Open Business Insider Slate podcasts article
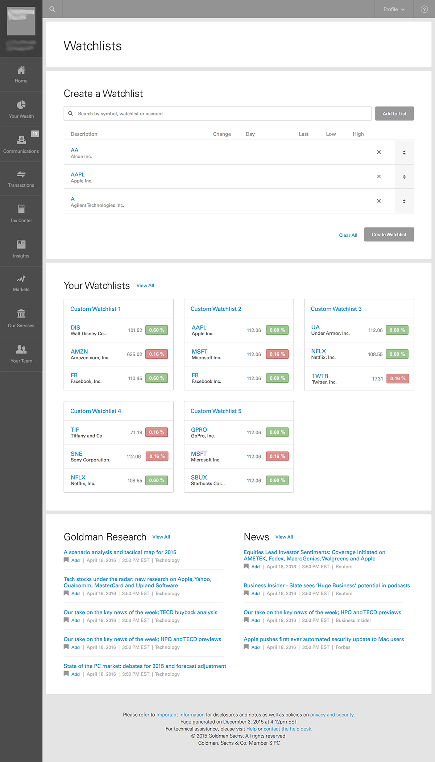Screen dimensions: 435x762 click(x=327, y=585)
